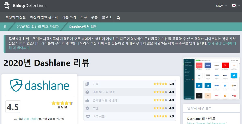
Task: Open the 최상의 암호 관리자 menu
Action: [x=44, y=17]
